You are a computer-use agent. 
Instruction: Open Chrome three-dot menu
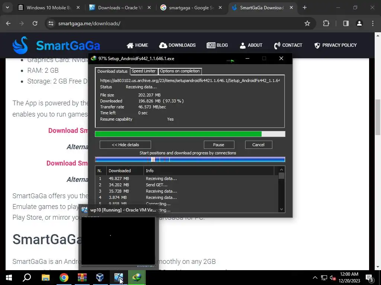373,23
